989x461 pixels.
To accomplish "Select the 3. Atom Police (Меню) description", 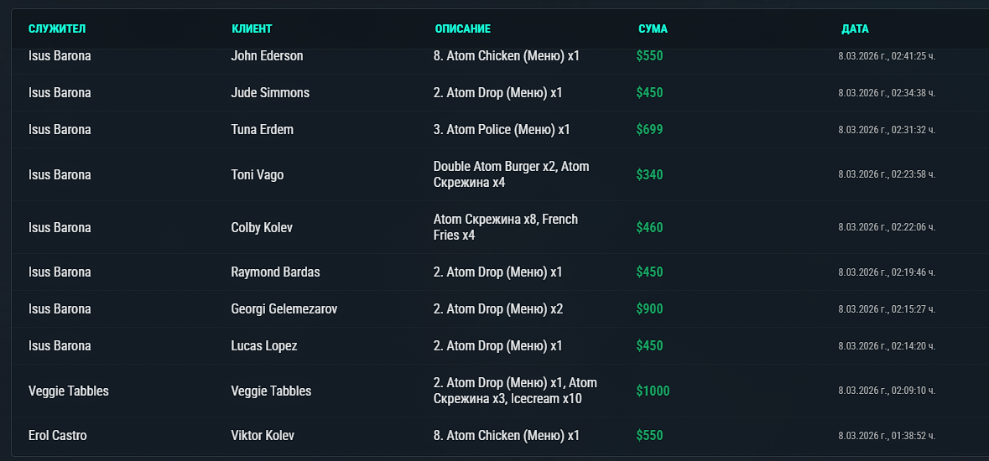I will tap(502, 129).
